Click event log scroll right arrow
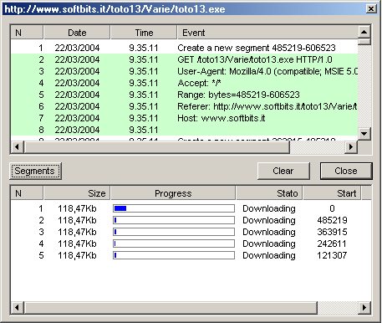The image size is (382, 323). 351,147
